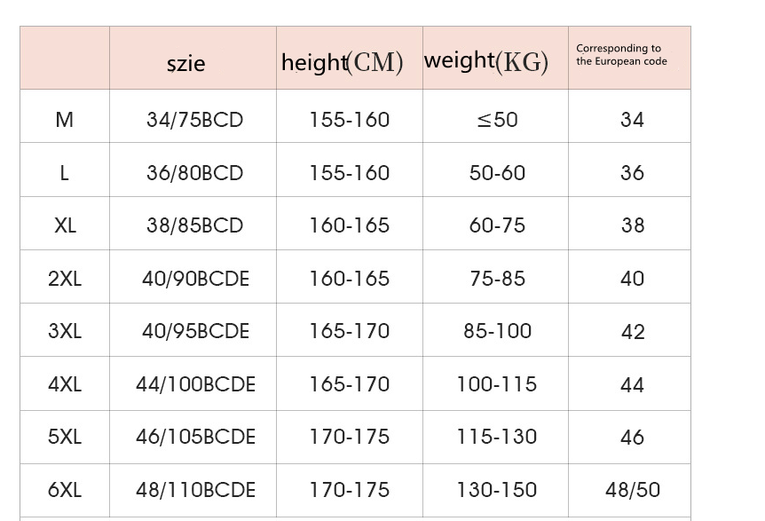Screen dimensions: 765x521
Task: Select the M size row label
Action: [x=65, y=120]
